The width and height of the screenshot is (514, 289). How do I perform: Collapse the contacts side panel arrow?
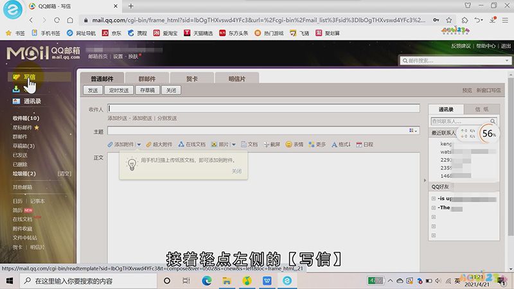425,180
